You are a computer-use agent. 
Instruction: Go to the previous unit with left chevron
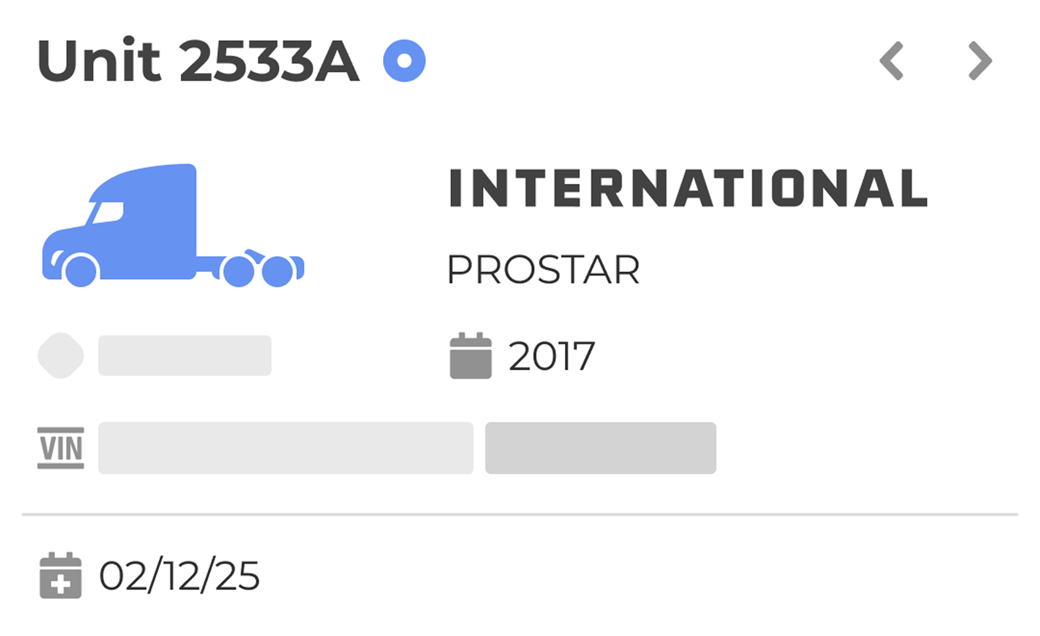tap(891, 60)
